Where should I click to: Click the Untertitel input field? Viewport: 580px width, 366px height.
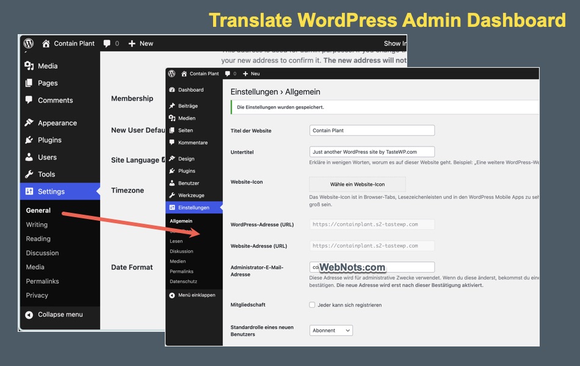372,151
